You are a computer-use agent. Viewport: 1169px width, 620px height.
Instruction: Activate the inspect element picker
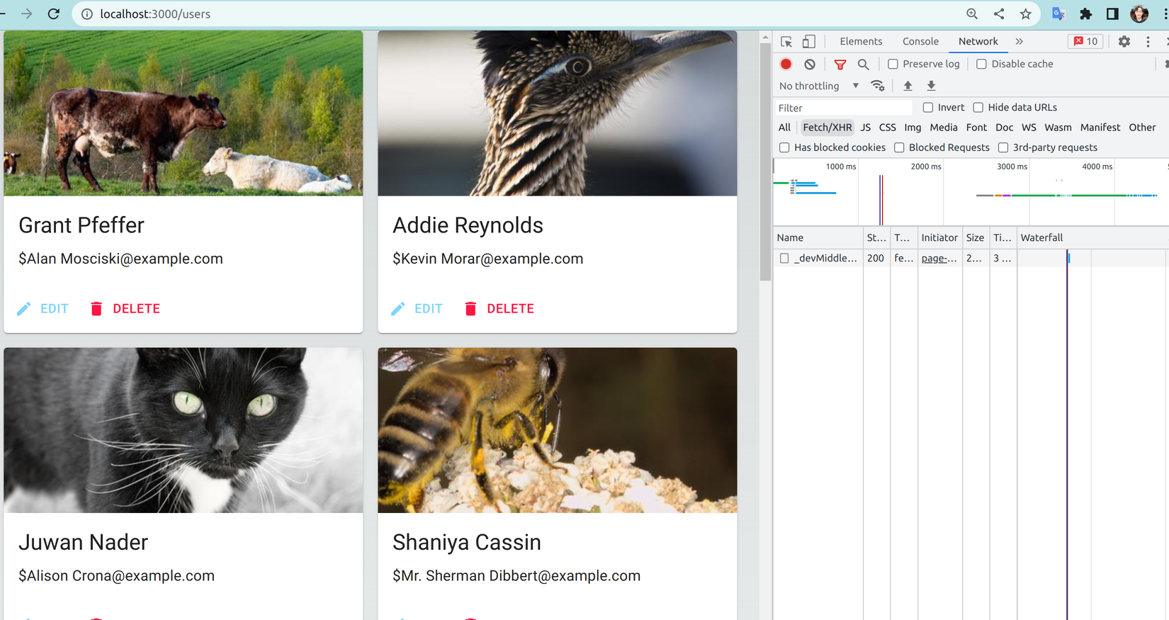(x=786, y=41)
